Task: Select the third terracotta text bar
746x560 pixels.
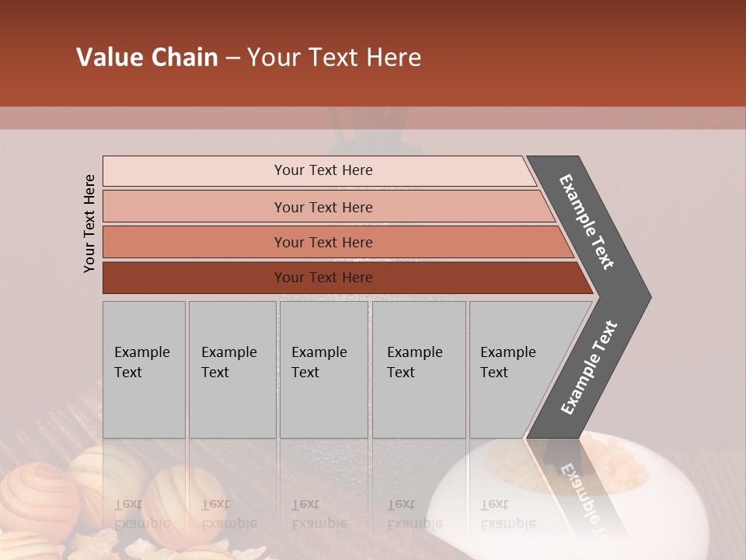Action: [323, 242]
